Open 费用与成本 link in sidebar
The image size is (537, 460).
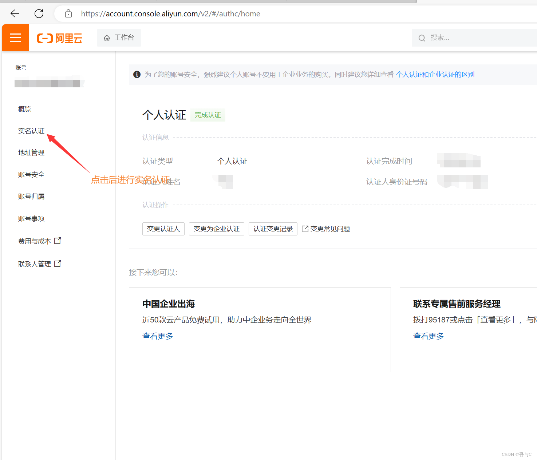(35, 241)
